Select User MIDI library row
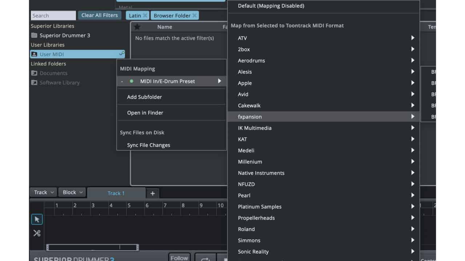The height and width of the screenshot is (261, 465). point(78,54)
